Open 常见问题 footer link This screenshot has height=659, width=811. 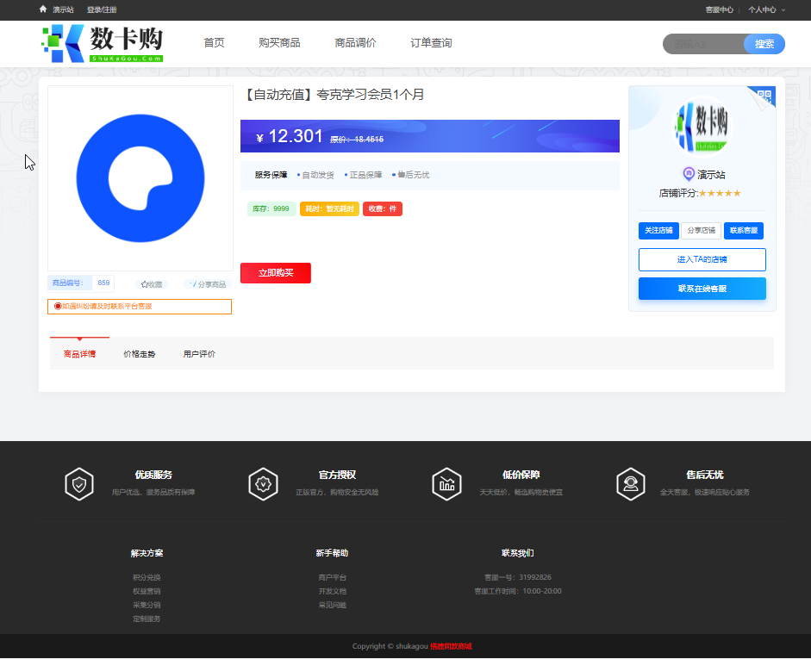(333, 605)
